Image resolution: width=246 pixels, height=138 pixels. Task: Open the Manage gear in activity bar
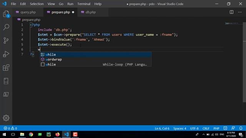pos(6,118)
